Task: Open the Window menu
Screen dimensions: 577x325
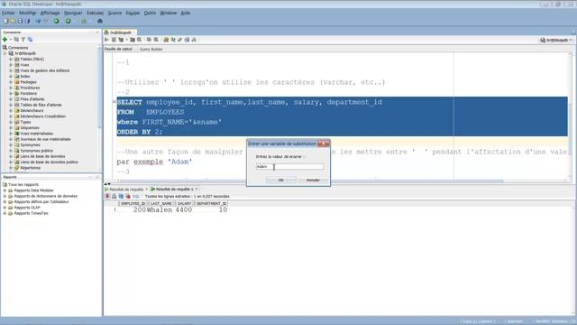Action: point(169,13)
